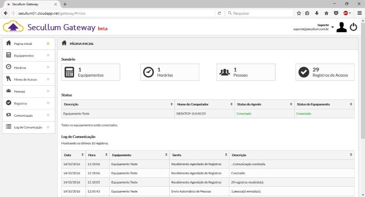Reload the page with the refresh button
This screenshot has width=365, height=197.
(x=219, y=13)
